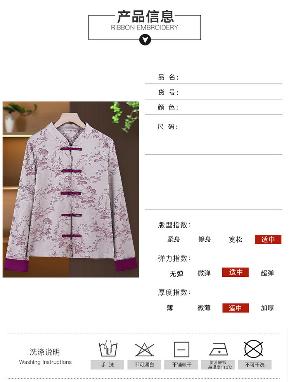The image size is (291, 382).
Task: Click the iron temperature icon
Action: 218,349
